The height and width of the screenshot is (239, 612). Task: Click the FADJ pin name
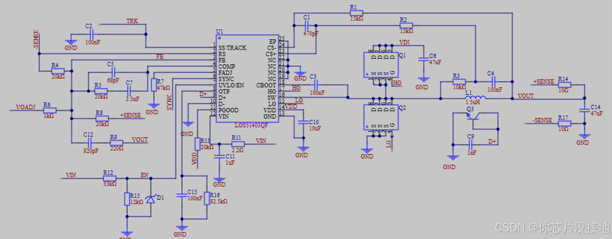(225, 73)
